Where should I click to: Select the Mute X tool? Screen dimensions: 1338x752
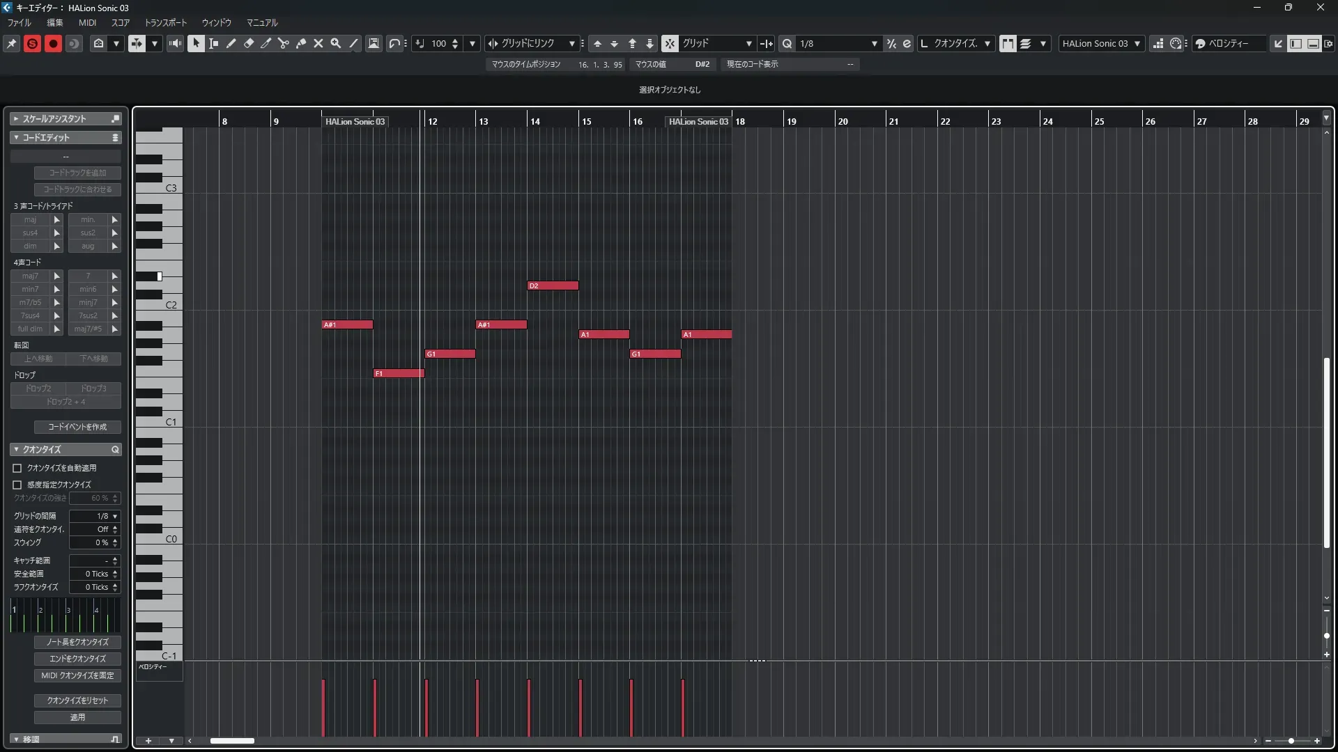click(x=318, y=43)
